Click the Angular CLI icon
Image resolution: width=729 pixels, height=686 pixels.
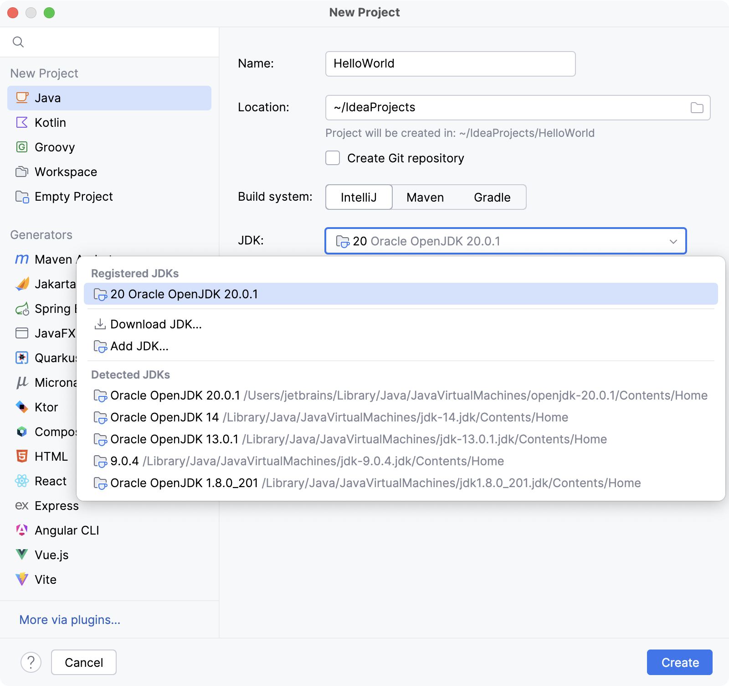coord(22,530)
